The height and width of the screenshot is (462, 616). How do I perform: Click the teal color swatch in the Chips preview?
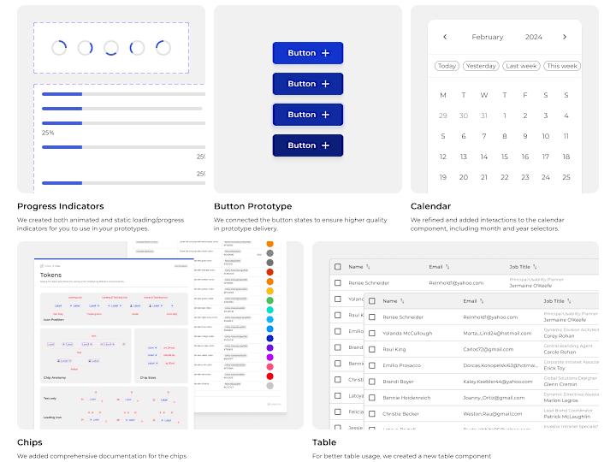coord(269,310)
